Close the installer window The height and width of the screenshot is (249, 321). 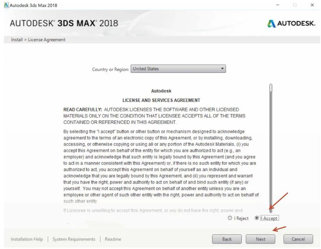point(312,5)
